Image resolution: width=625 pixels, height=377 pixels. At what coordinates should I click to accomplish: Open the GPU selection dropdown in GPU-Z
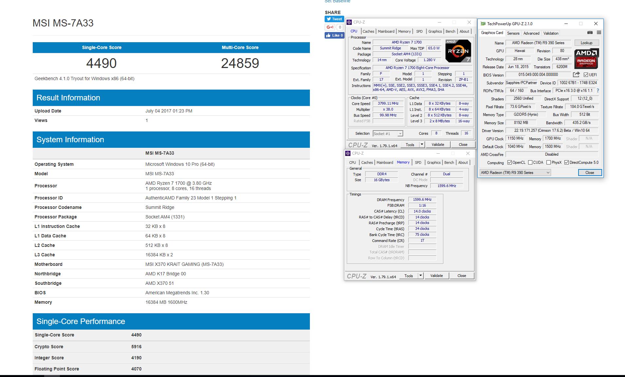coord(515,173)
